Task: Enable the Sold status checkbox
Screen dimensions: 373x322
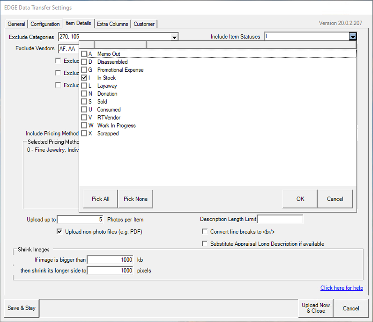Action: click(84, 102)
